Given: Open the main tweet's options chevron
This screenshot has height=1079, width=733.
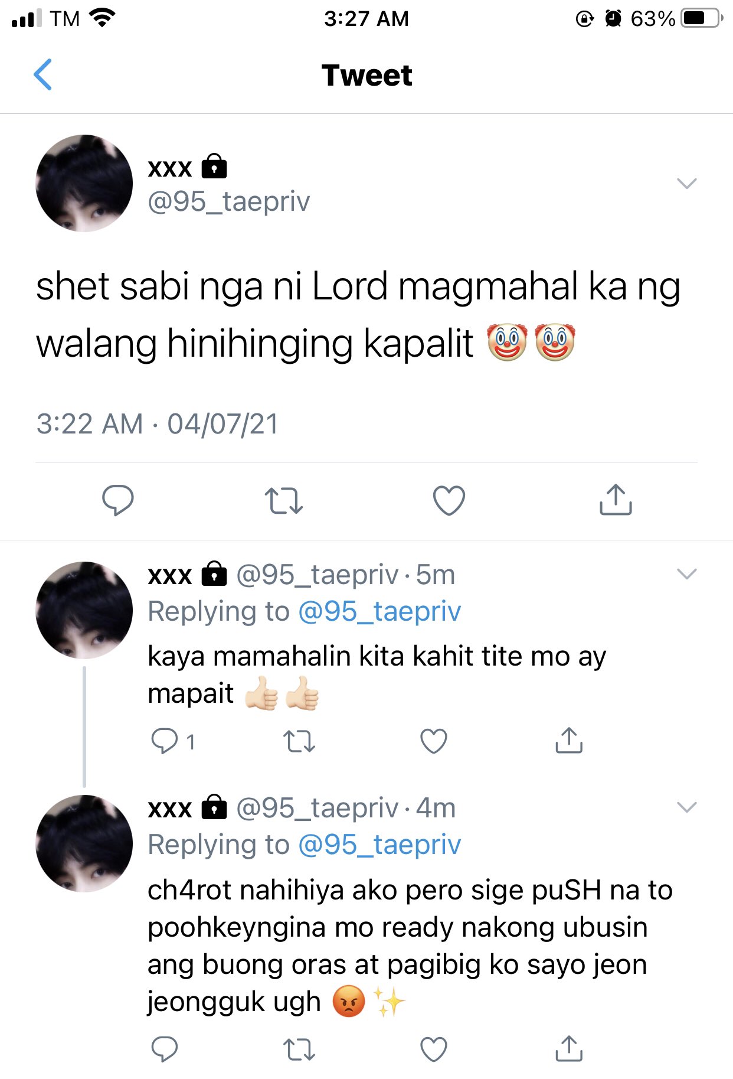Looking at the screenshot, I should point(687,183).
